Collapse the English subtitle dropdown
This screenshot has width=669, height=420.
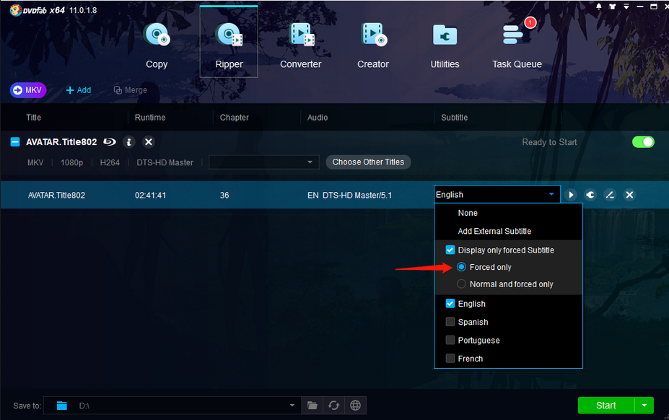coord(551,195)
